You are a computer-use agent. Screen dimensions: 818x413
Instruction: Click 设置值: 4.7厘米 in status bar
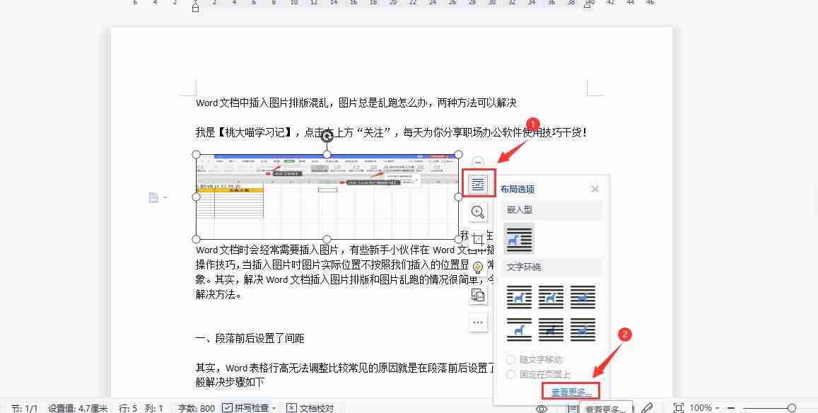(x=78, y=408)
